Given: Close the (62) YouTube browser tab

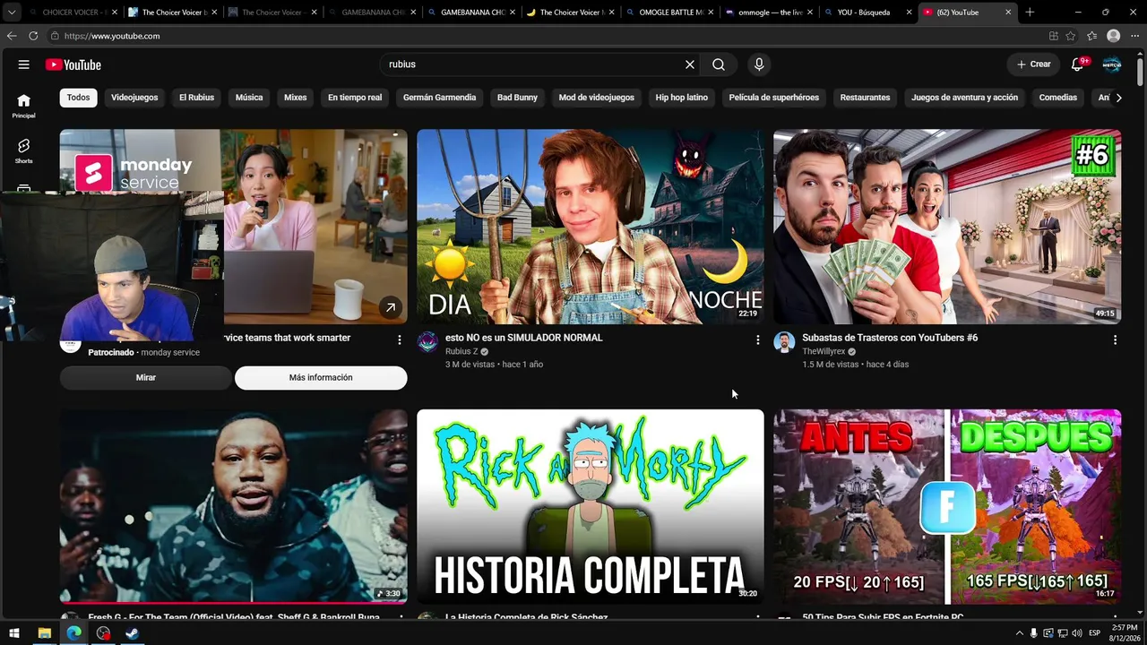Looking at the screenshot, I should coord(1008,13).
